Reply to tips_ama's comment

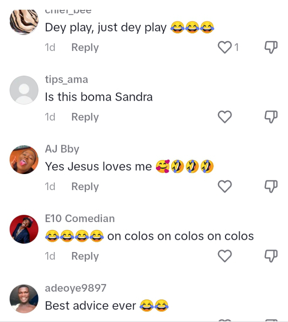coord(85,117)
